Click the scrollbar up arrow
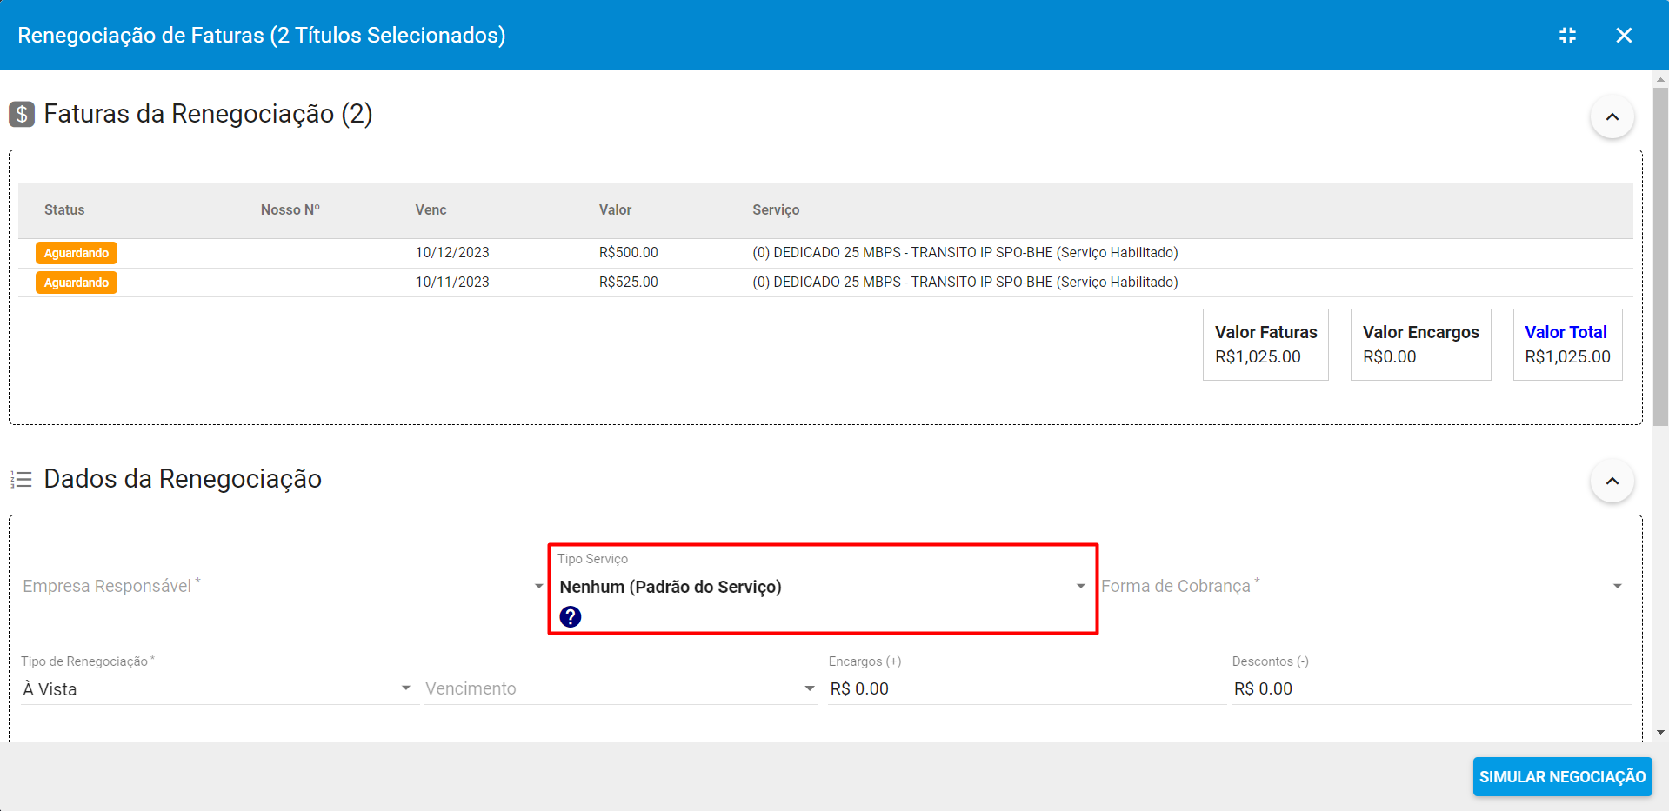This screenshot has height=811, width=1669. (x=1660, y=79)
